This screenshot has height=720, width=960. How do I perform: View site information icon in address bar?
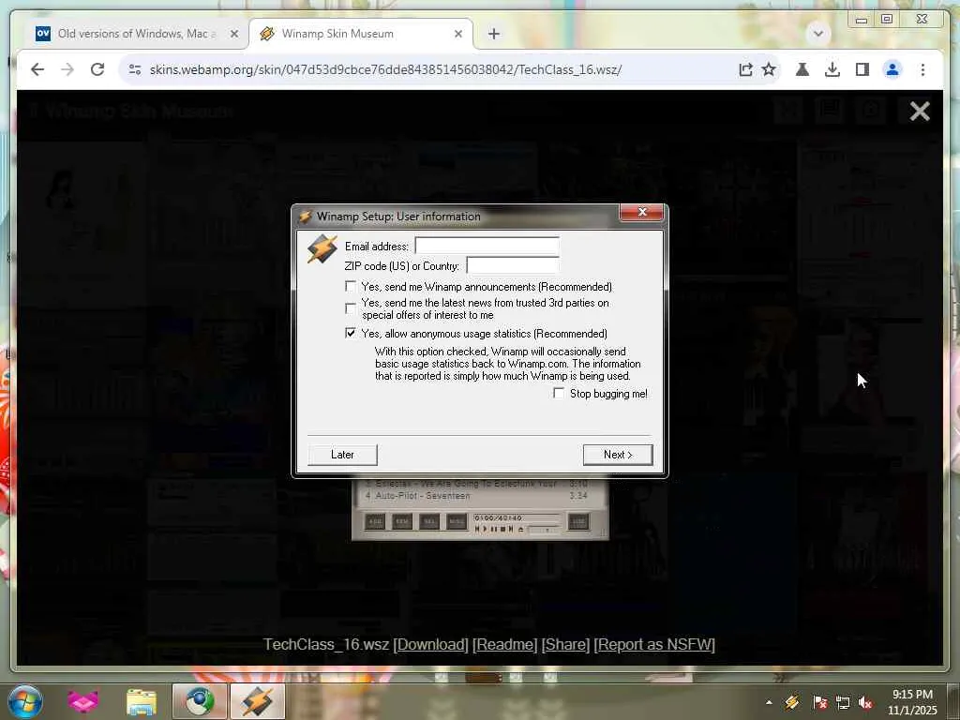click(x=135, y=69)
